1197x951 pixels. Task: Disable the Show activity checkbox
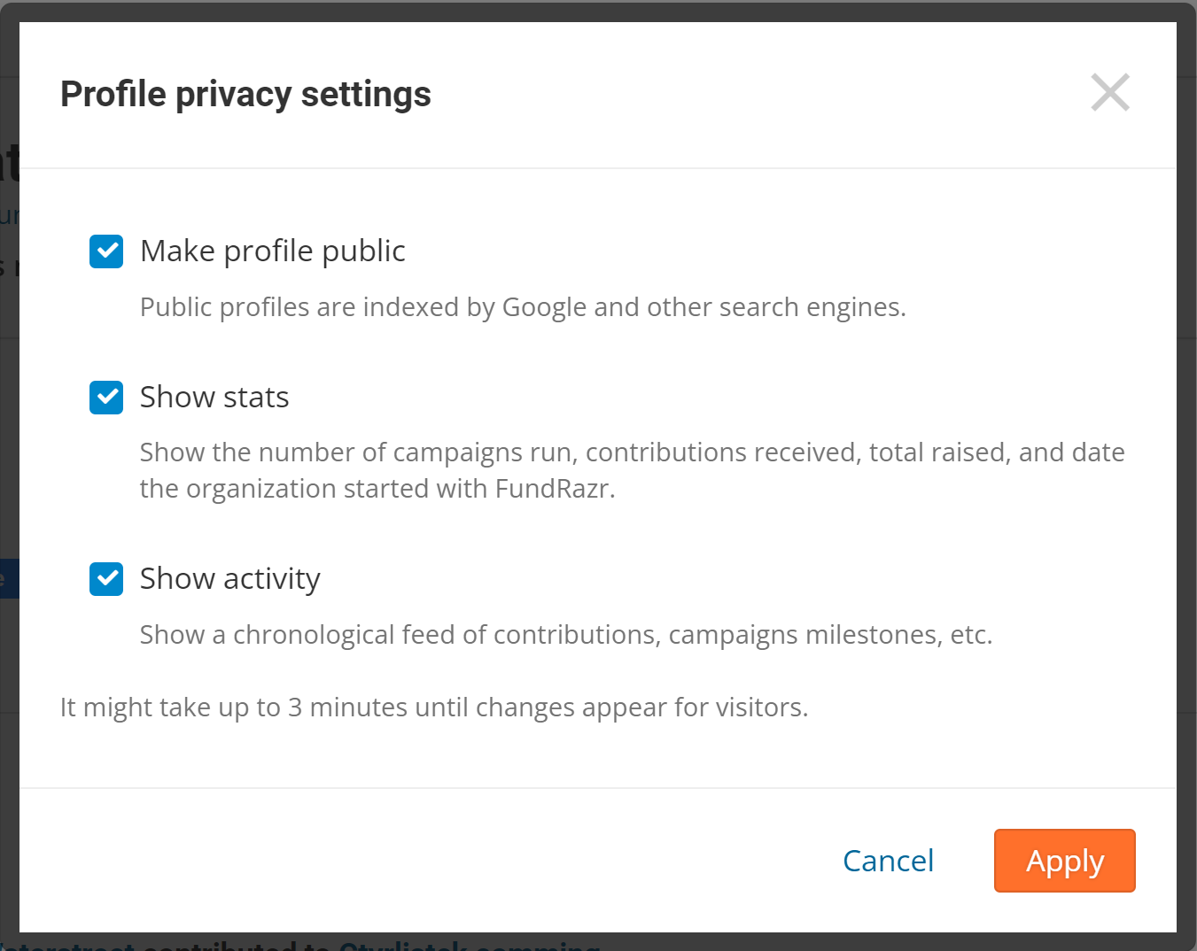pyautogui.click(x=106, y=579)
